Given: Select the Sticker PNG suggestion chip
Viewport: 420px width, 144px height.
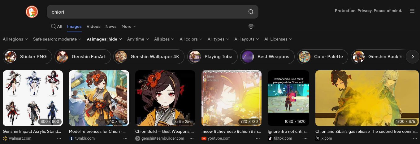Looking at the screenshot, I should click(27, 57).
